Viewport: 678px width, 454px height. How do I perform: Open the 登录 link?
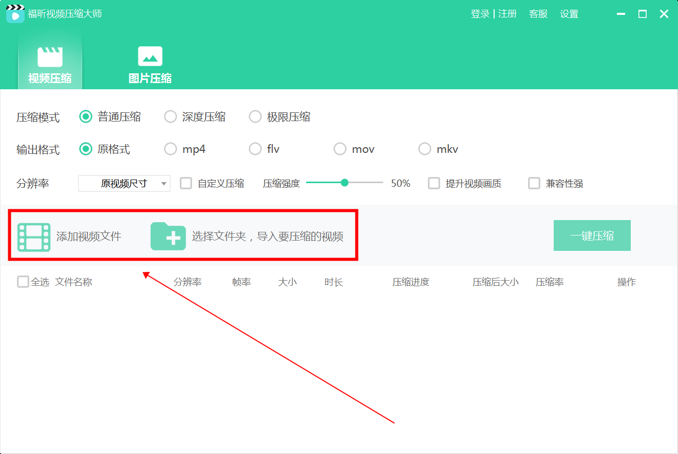click(x=480, y=14)
